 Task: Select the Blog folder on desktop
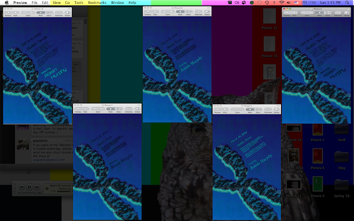point(342,160)
